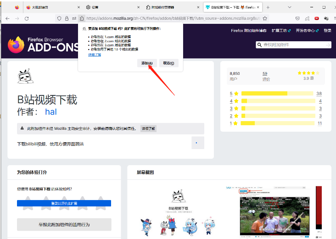Click the red video extension toolbar icon
This screenshot has height=239, width=336.
317,18
